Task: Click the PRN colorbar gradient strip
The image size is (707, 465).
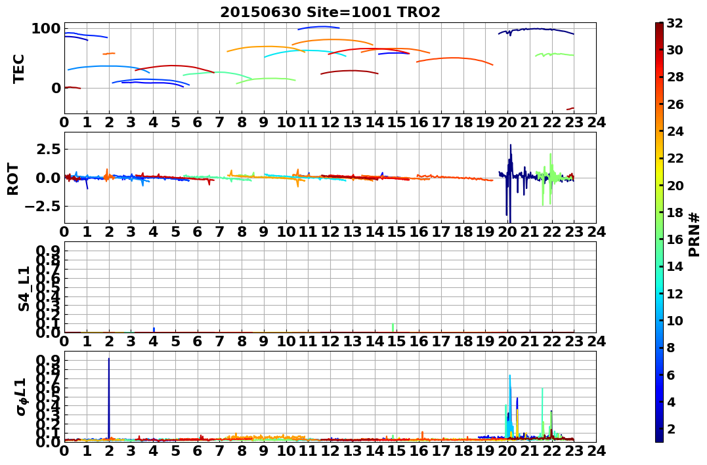Action: [659, 232]
